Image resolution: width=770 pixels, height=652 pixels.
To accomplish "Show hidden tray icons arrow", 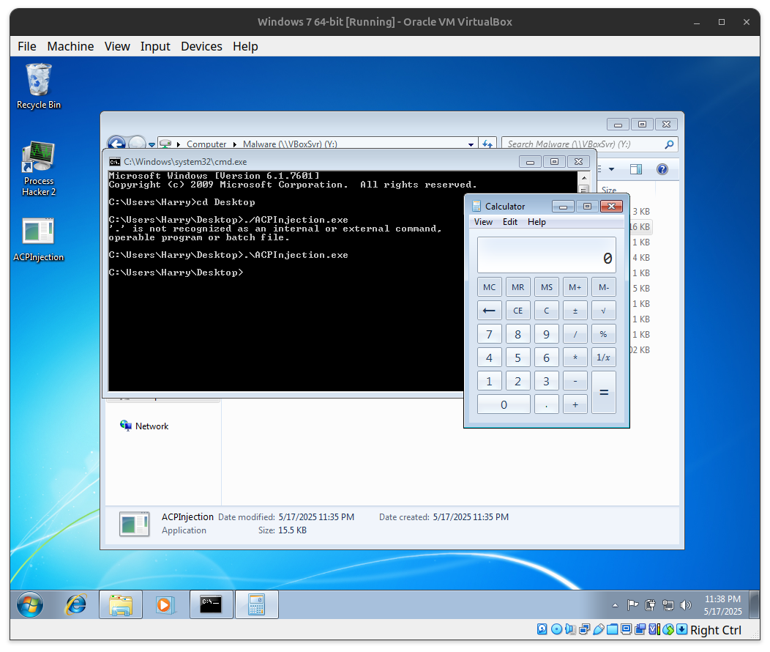I will (x=615, y=605).
